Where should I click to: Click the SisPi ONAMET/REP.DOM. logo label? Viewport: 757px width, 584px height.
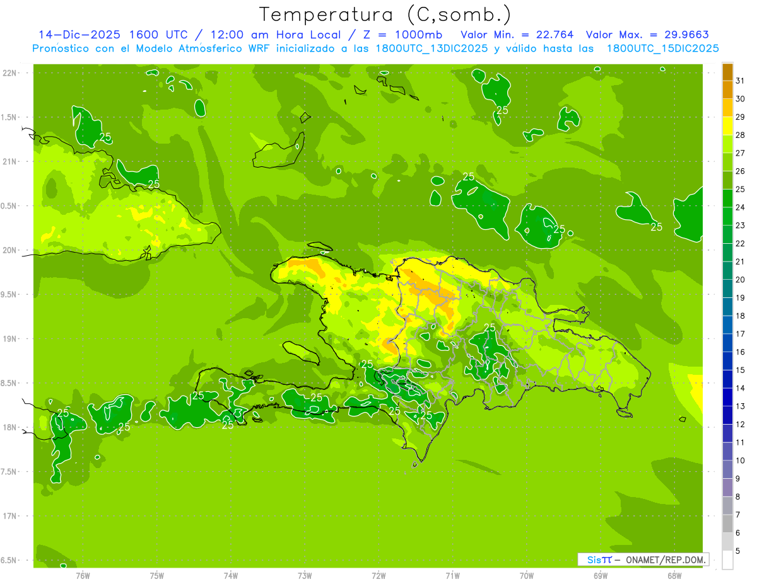click(x=643, y=559)
